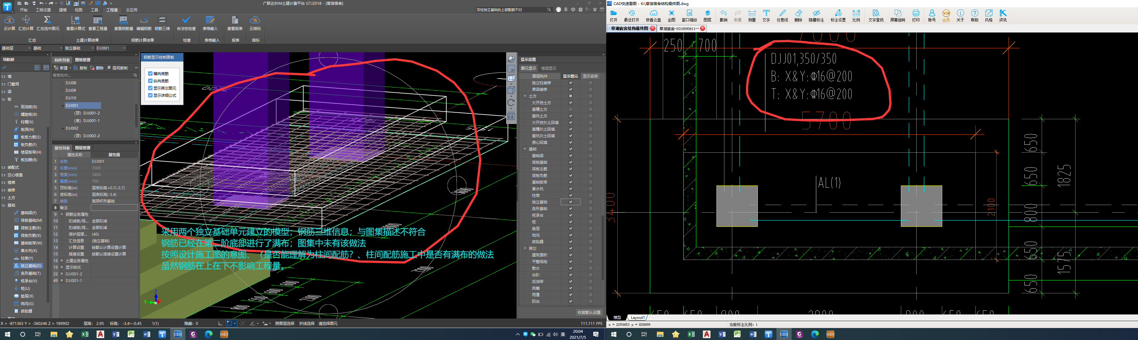Screen dimensions: 1138x340
Task: Run 云计算 cloud calculation in GTJ ribbon
Action: [9, 23]
